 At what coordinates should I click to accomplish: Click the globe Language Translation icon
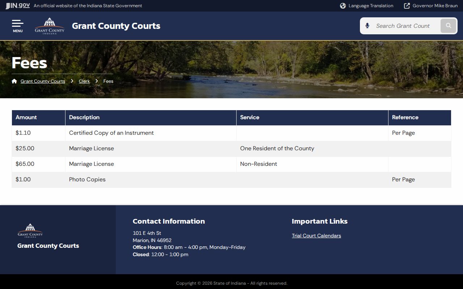[x=343, y=6]
